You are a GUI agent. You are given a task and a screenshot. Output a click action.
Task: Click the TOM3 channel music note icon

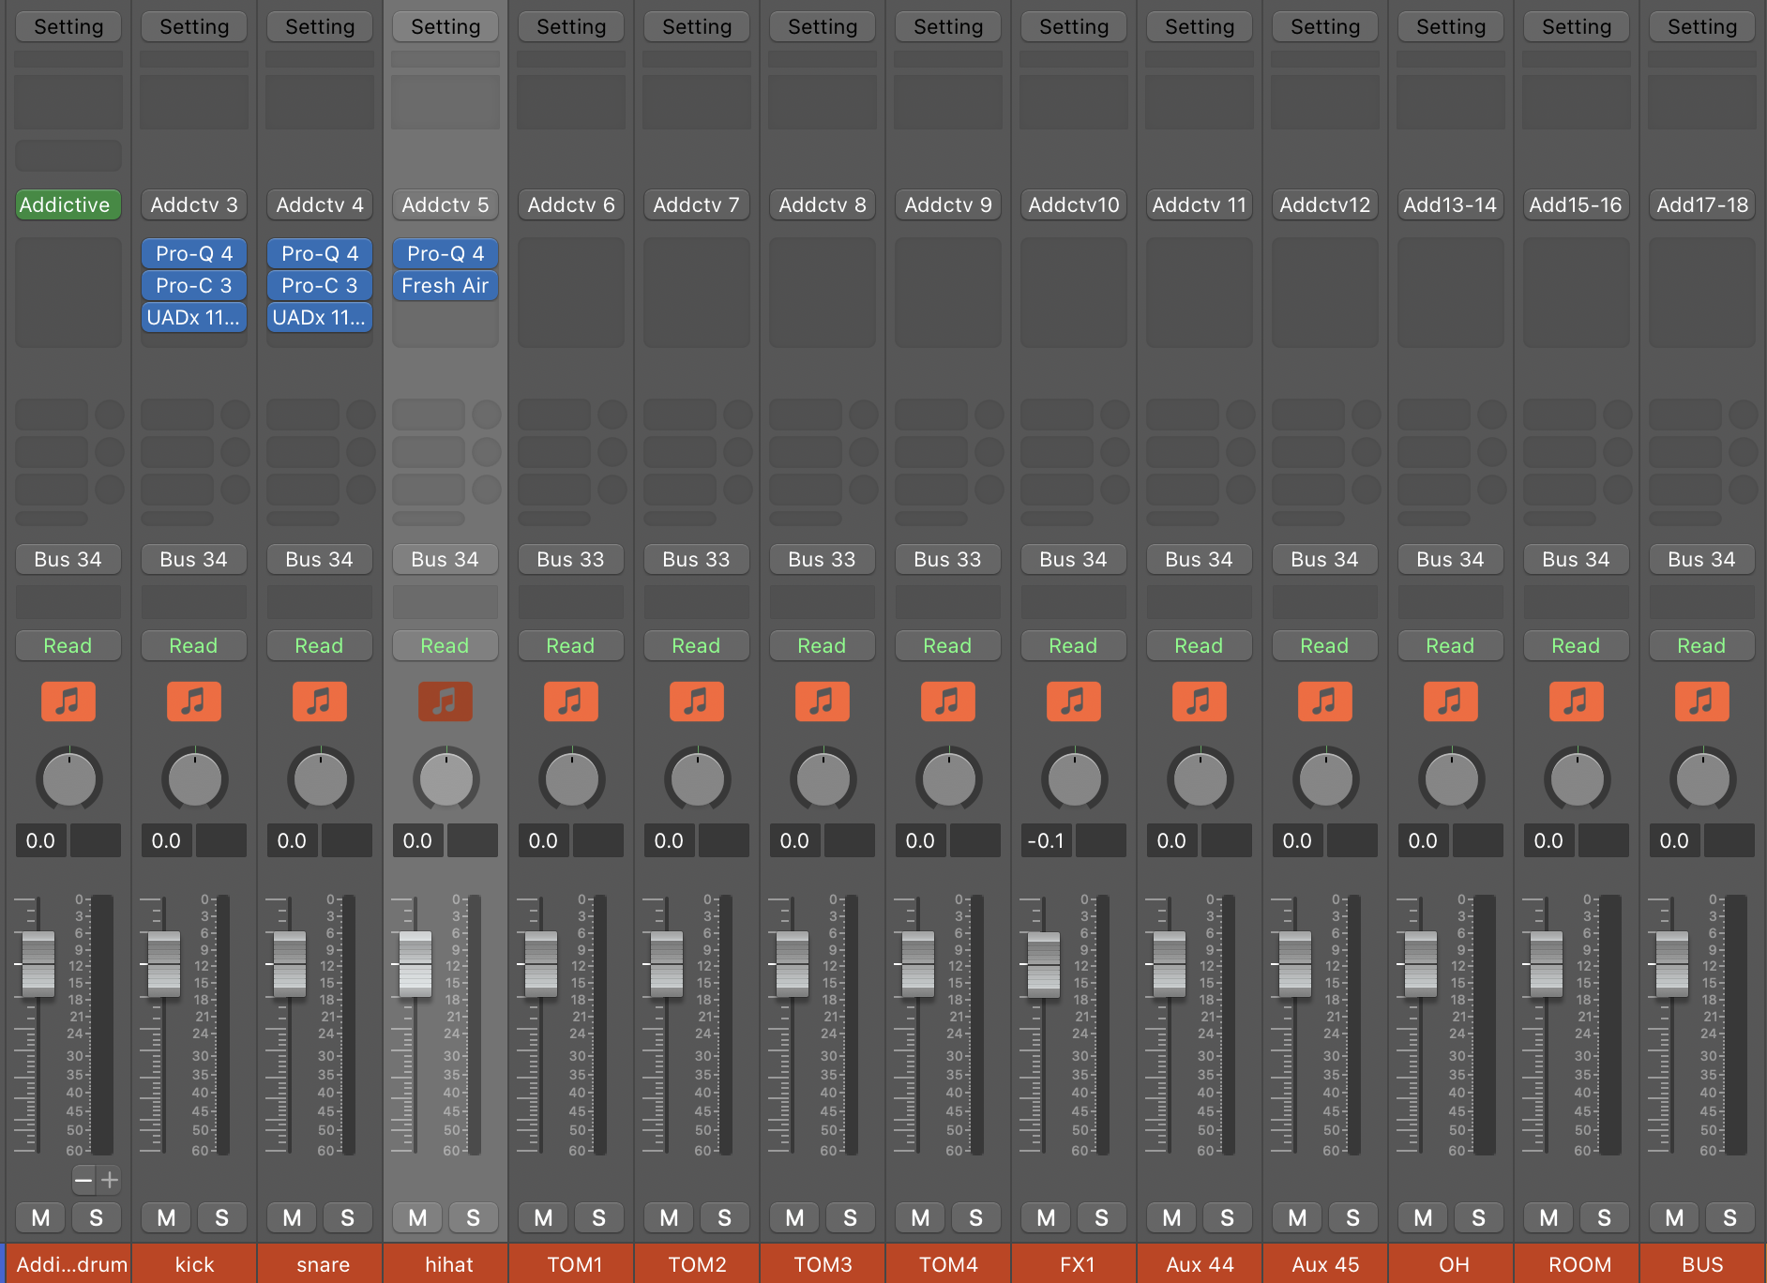tap(823, 702)
